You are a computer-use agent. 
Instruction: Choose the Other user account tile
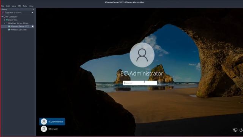[52, 129]
